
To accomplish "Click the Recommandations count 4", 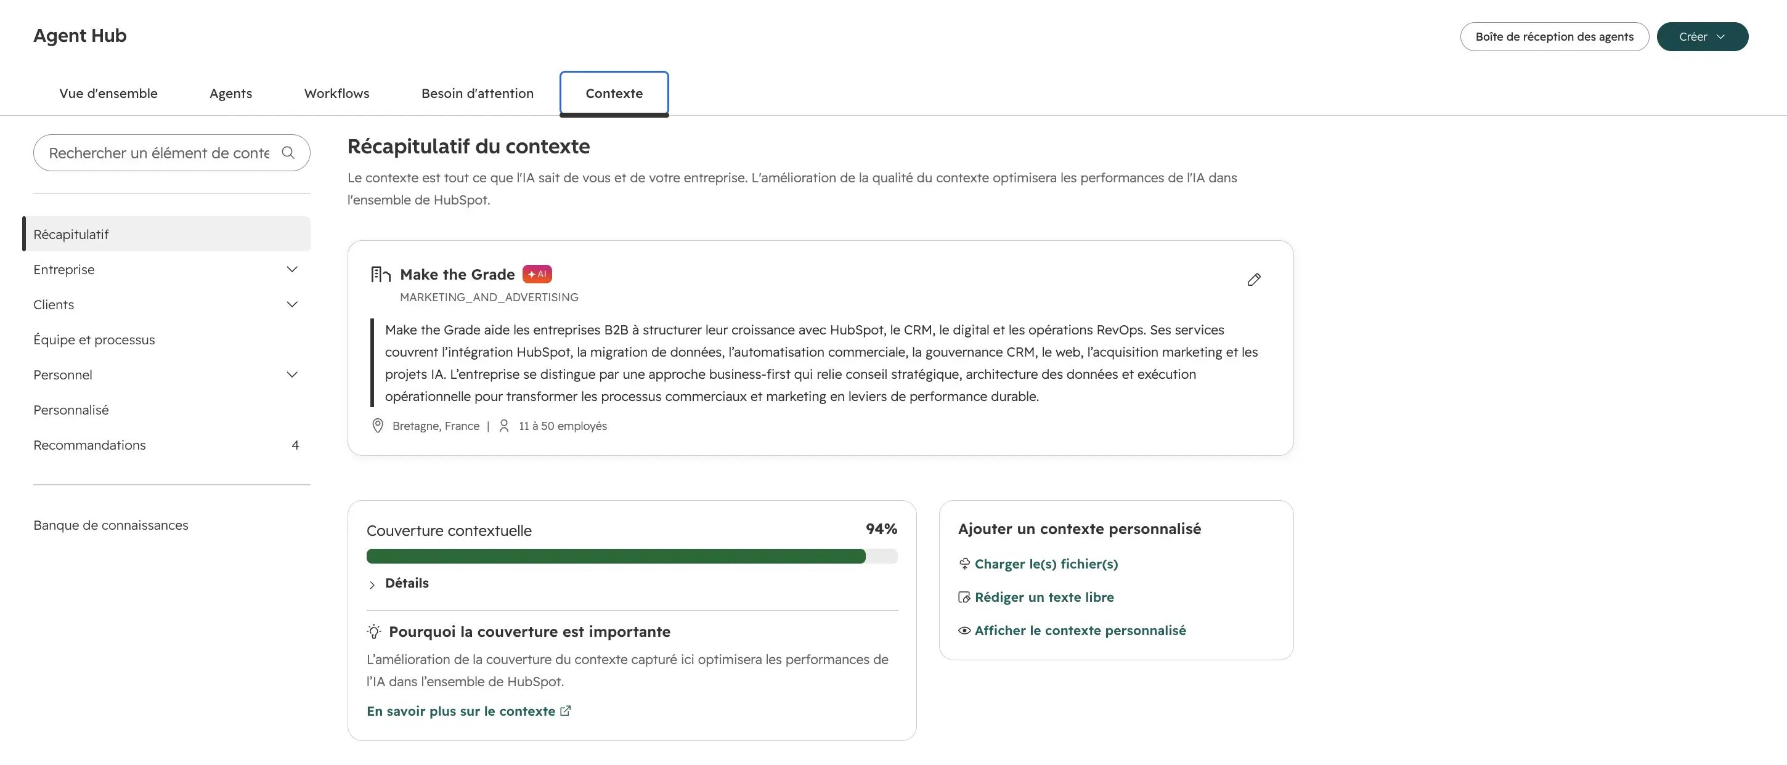I will point(295,445).
